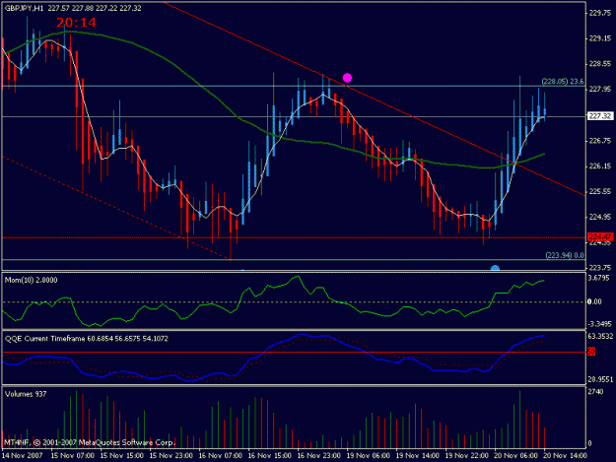Click the 14 Nov 2007 date label
This screenshot has width=616, height=462.
pyautogui.click(x=22, y=456)
